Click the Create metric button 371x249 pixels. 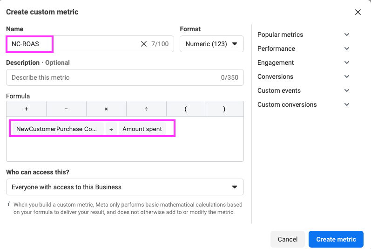tap(336, 239)
